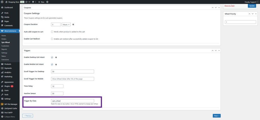Click help icon next to Coupon Duration
The height and width of the screenshot is (120, 260).
[73, 24]
